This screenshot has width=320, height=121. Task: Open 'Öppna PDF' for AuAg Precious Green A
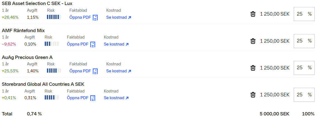coord(80,71)
